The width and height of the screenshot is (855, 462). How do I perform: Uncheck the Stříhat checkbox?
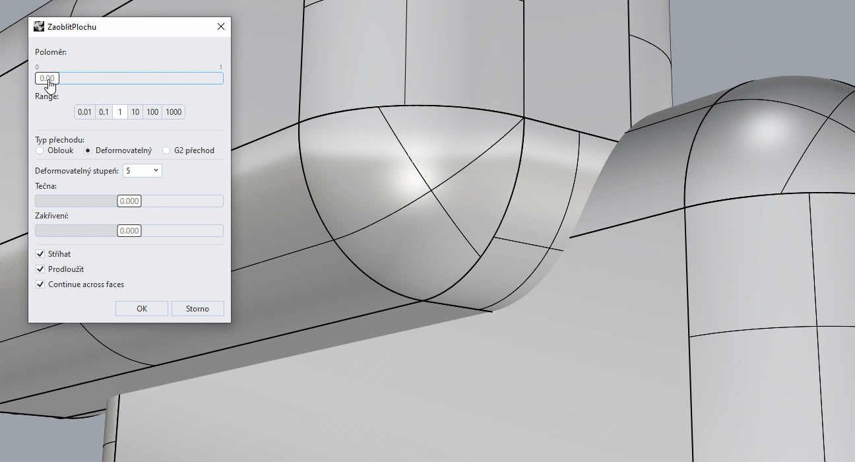click(x=41, y=254)
